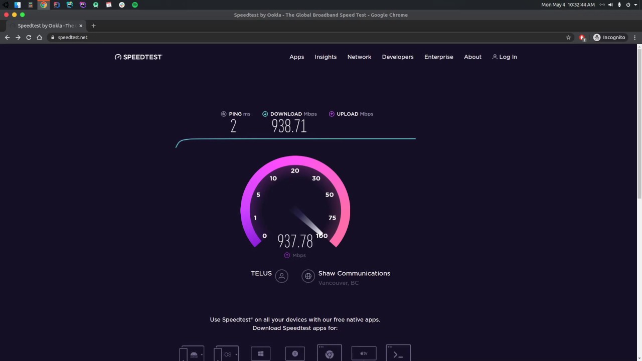The width and height of the screenshot is (642, 361).
Task: Click the power icon in system tray
Action: (x=628, y=5)
